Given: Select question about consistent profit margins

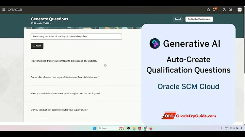Looking at the screenshot, I should click(x=65, y=93).
